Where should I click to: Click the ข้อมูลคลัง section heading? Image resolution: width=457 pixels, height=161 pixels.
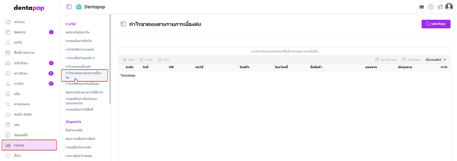click(73, 122)
